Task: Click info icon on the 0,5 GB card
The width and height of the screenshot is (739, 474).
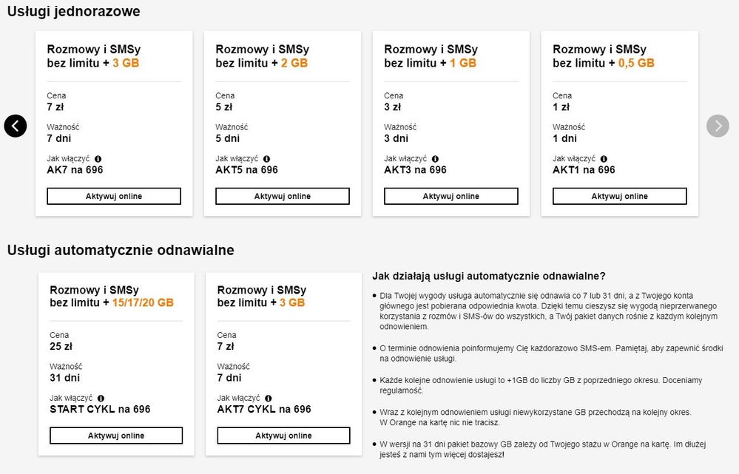Action: pos(605,158)
